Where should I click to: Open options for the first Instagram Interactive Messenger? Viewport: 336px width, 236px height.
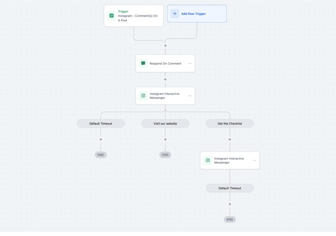tap(190, 96)
